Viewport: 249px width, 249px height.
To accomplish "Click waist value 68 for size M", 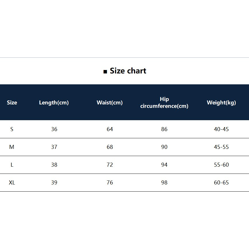I will (x=110, y=147).
